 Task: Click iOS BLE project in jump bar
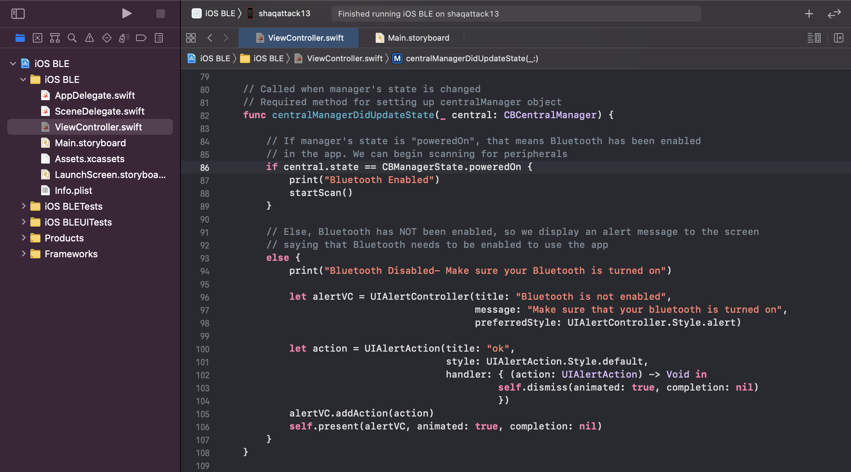pyautogui.click(x=209, y=58)
